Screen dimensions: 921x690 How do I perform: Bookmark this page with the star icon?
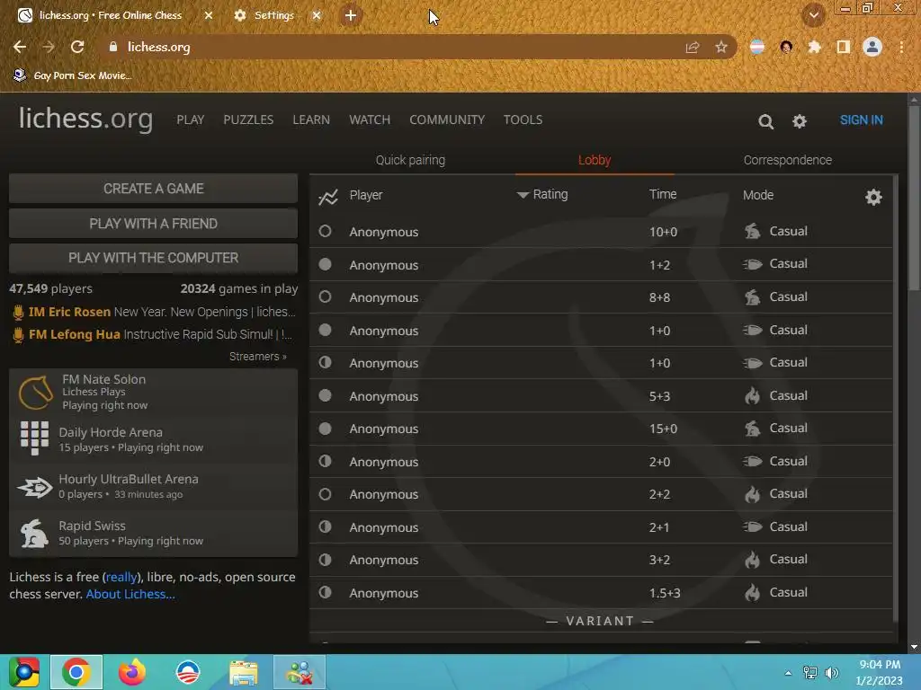click(721, 47)
